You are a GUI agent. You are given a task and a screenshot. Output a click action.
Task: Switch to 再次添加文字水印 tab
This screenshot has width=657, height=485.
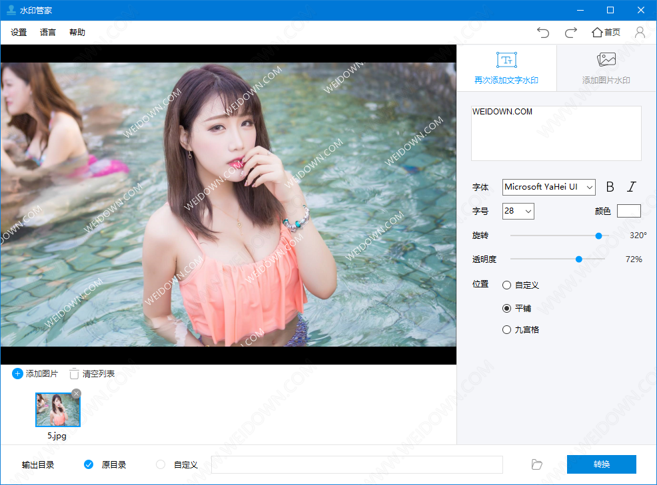click(506, 69)
